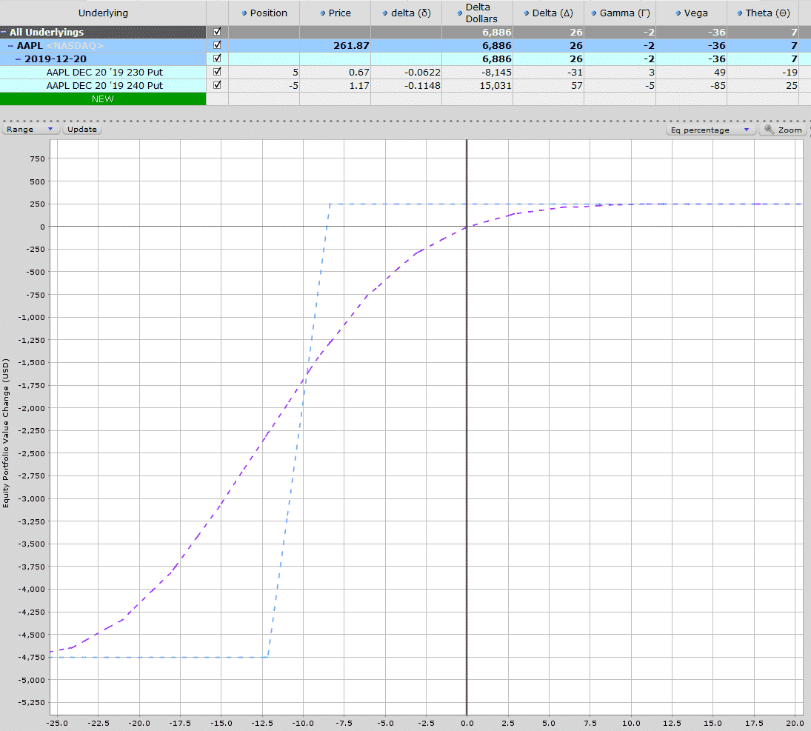Click the Gamma value -5 for 240 Put
Image resolution: width=811 pixels, height=731 pixels.
pos(650,86)
